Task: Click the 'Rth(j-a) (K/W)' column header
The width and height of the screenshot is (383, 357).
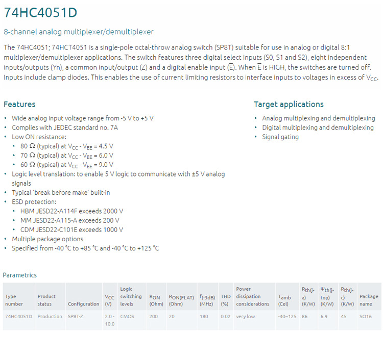Action: pos(308,297)
